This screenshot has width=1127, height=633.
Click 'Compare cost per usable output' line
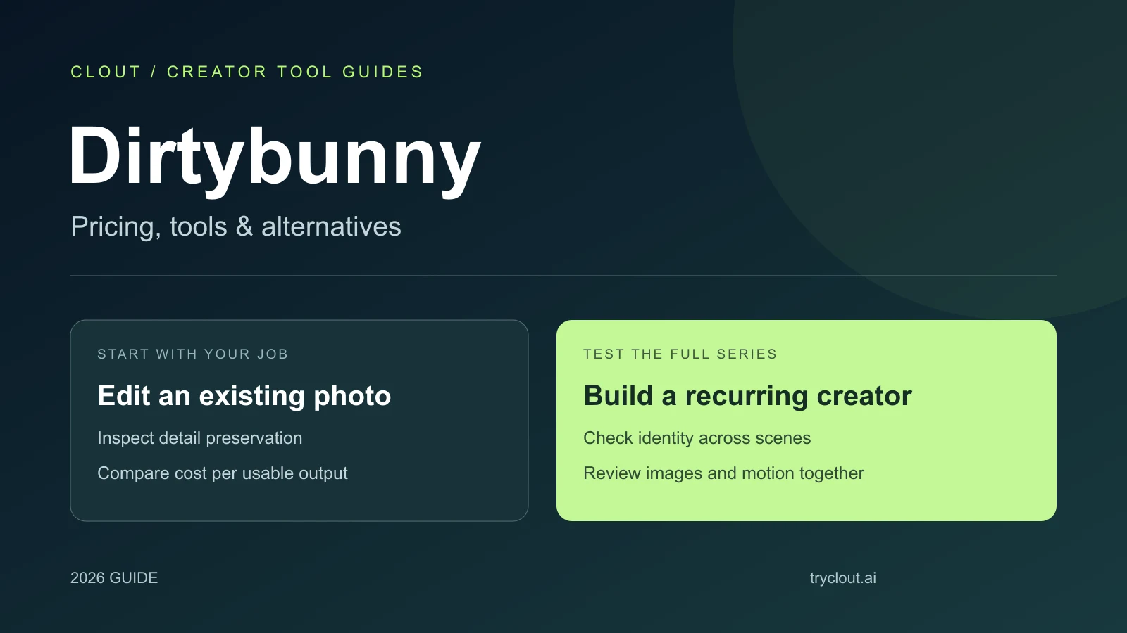223,473
